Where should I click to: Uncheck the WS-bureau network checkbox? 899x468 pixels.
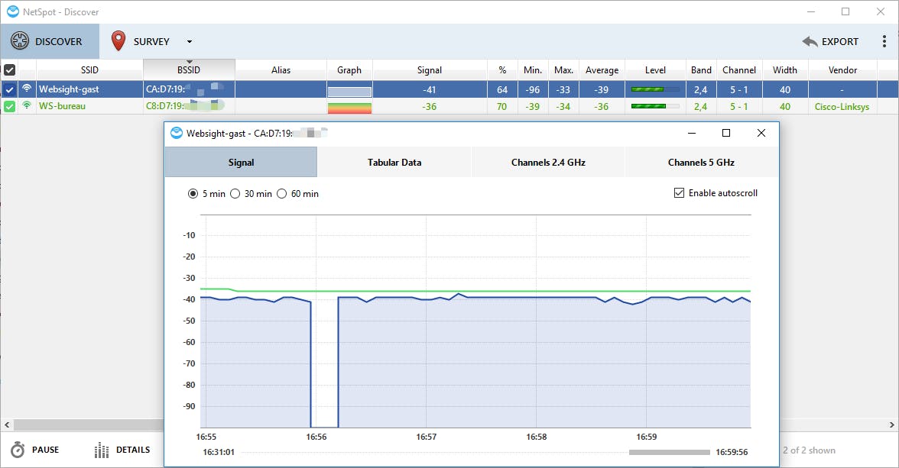9,107
